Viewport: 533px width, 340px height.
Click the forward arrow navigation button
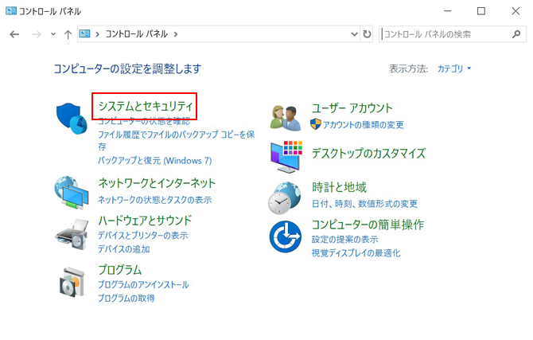36,34
